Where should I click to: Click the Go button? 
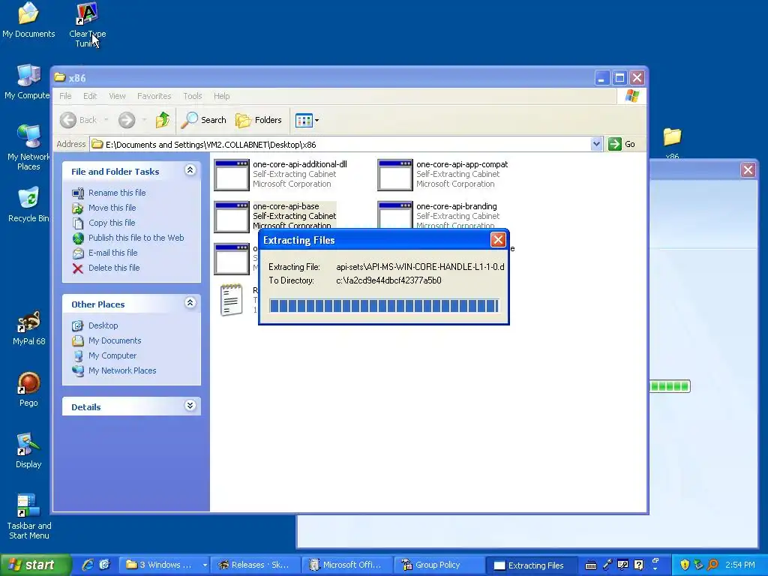(x=622, y=144)
